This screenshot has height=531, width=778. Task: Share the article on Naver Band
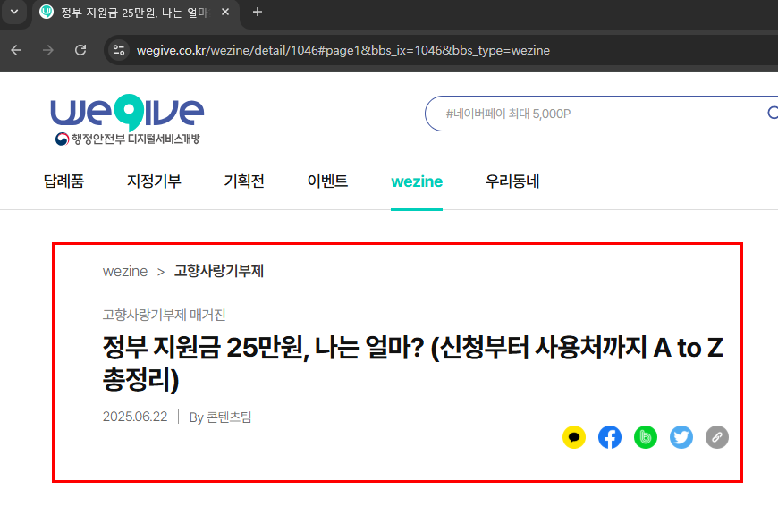(645, 437)
